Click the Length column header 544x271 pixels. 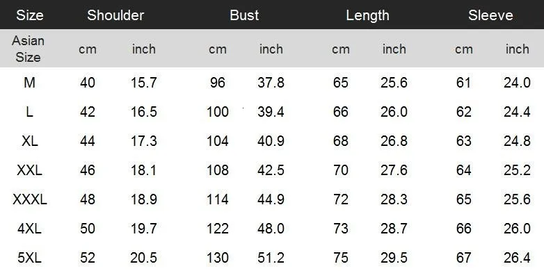click(x=367, y=15)
